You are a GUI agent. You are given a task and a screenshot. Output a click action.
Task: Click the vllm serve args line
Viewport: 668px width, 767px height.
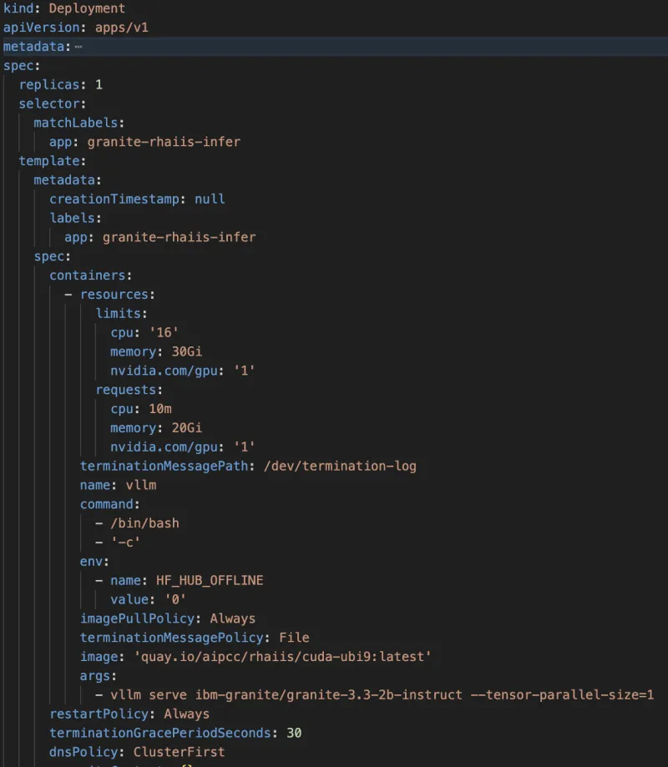[376, 694]
